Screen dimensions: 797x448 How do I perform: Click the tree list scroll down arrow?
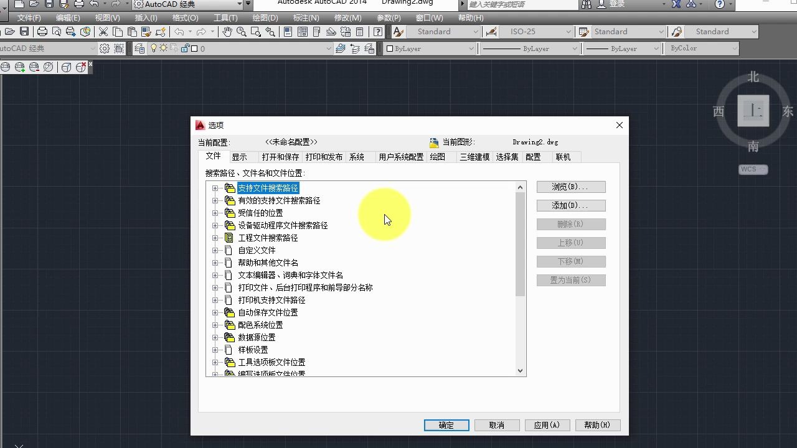pos(521,371)
